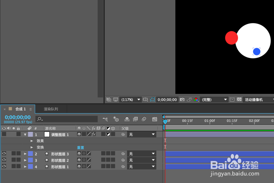
Task: Enable motion blur icon in timeline toolbar
Action: 144,119
